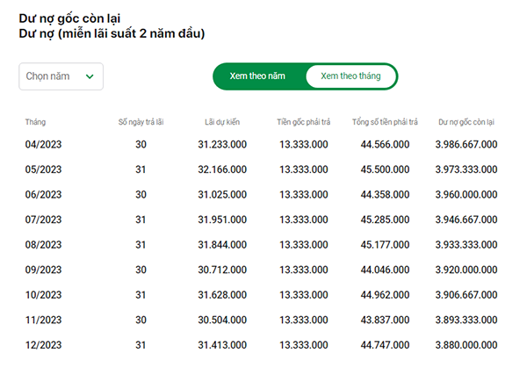Click the "Lãi dự kiến" column header
Viewport: 527px width, 368px height.
coord(221,122)
